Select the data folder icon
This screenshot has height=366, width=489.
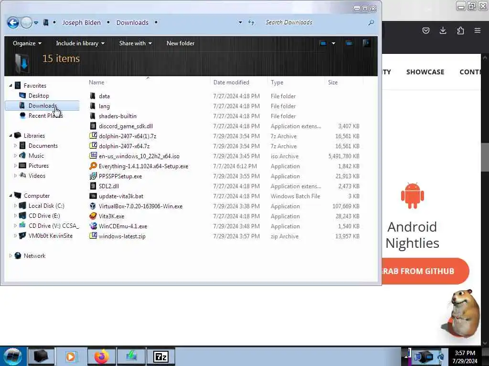point(93,96)
